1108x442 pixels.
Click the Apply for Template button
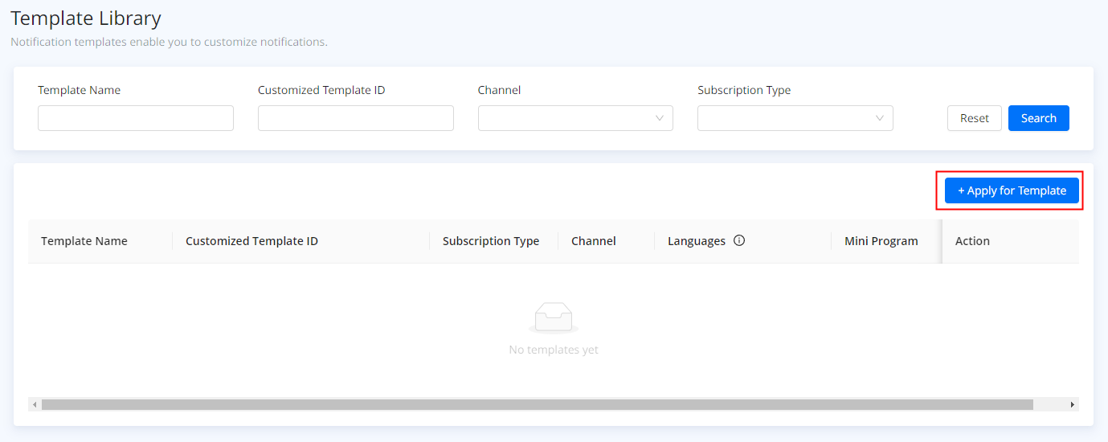coord(1012,190)
